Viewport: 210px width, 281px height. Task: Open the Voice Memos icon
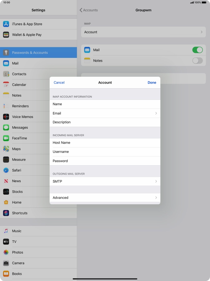(x=6, y=117)
